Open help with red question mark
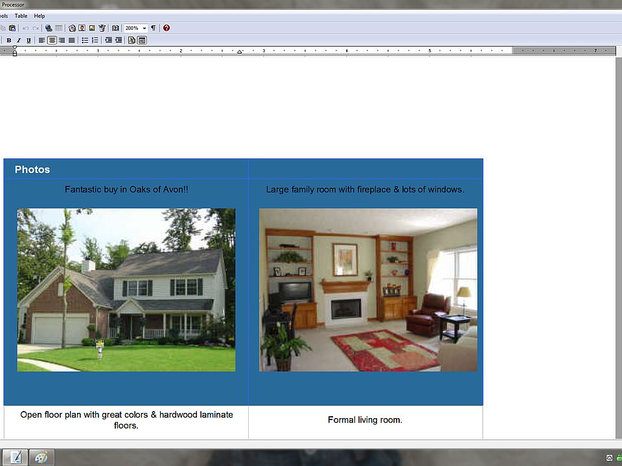Viewport: 622px width, 466px height. [x=167, y=28]
